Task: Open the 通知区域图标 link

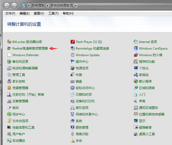Action: tap(148, 108)
